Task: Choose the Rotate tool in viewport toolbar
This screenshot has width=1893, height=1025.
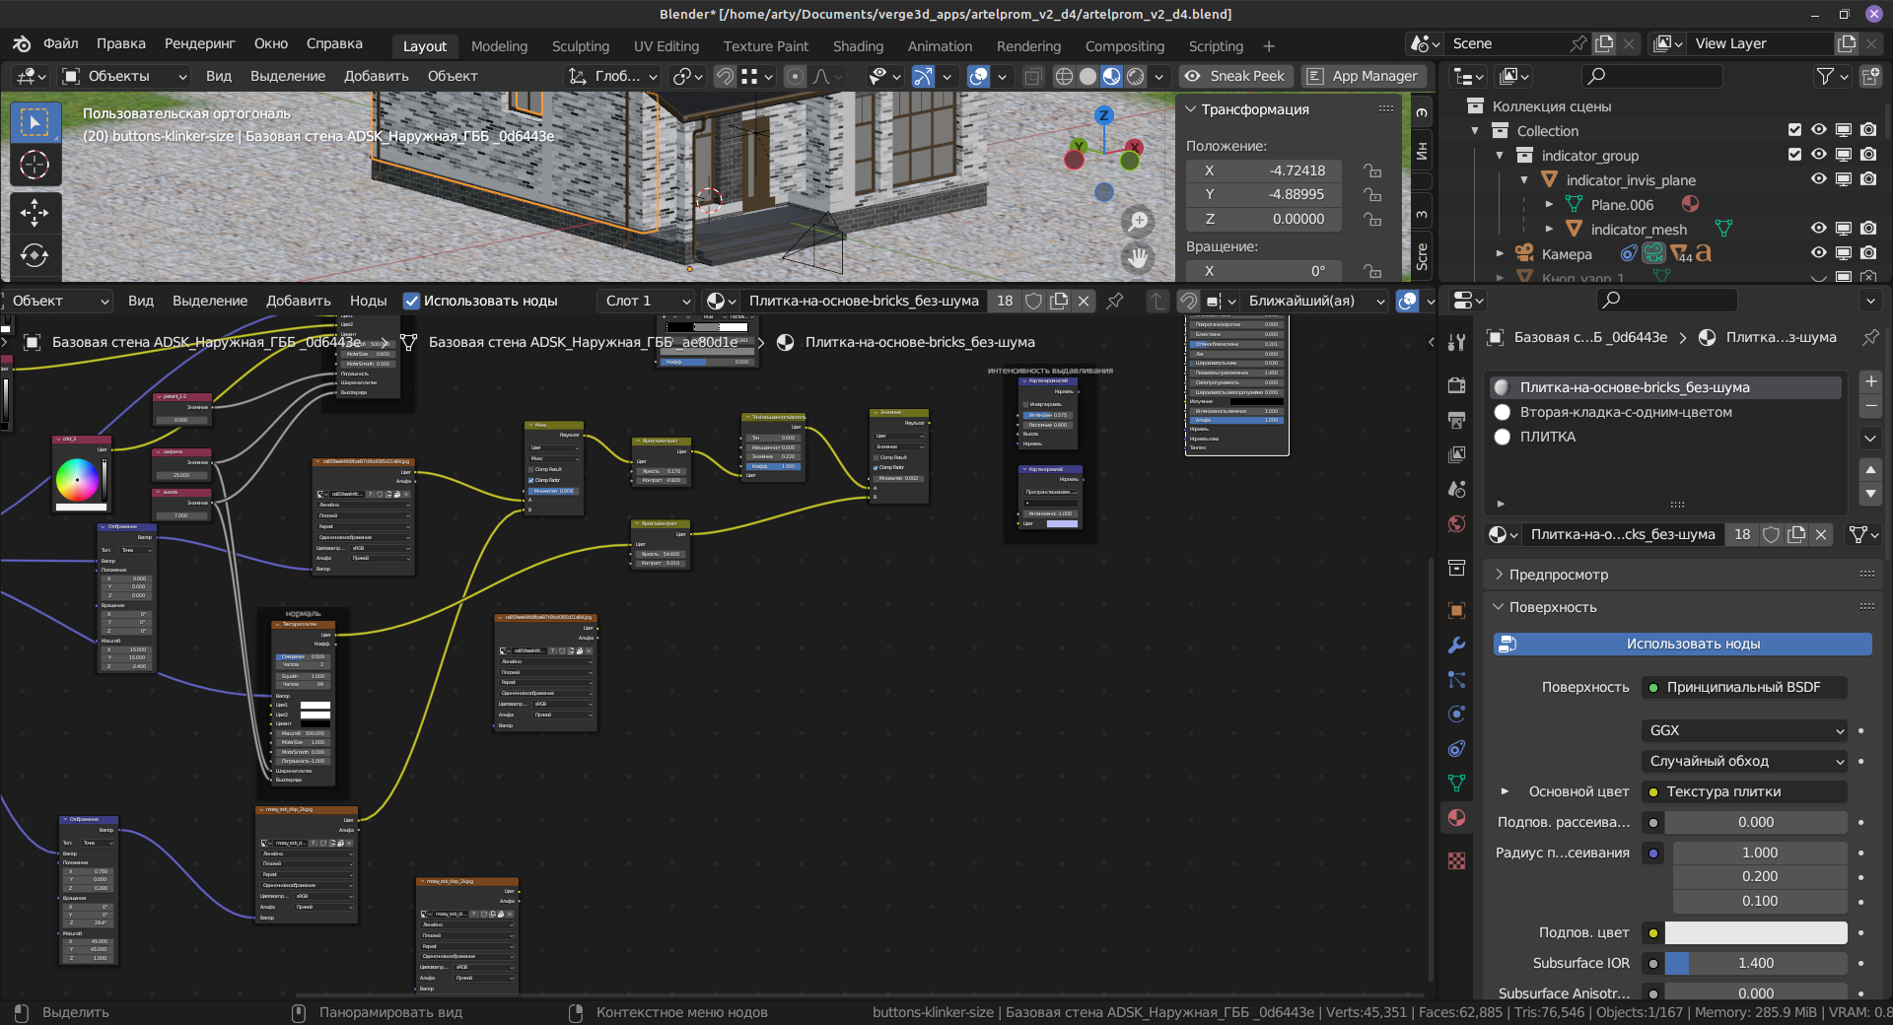Action: (35, 255)
